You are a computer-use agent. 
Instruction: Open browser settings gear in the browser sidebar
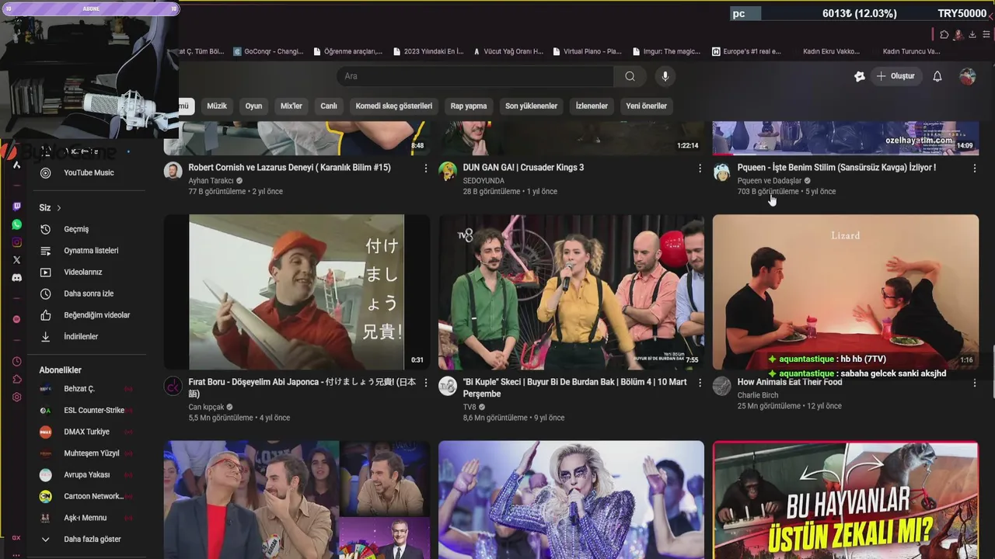click(17, 398)
